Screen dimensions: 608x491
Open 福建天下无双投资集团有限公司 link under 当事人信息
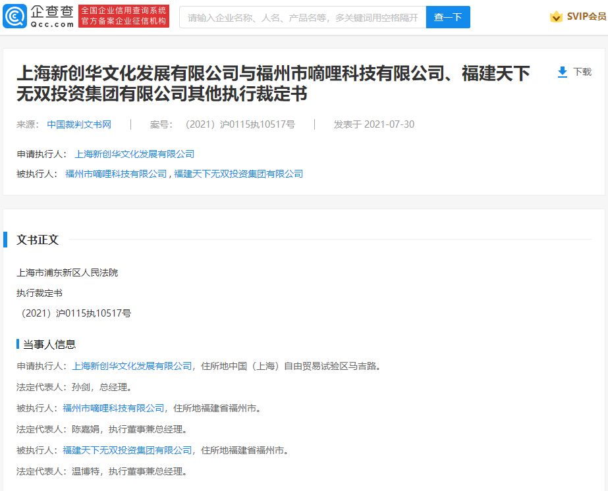click(127, 450)
